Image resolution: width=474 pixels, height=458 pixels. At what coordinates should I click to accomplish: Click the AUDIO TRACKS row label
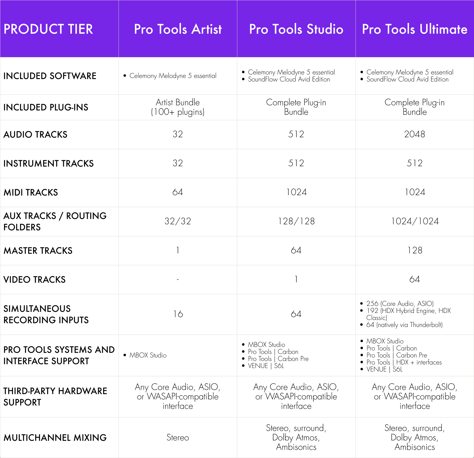35,134
